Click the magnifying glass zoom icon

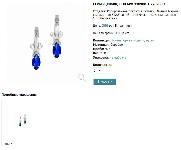point(82,78)
